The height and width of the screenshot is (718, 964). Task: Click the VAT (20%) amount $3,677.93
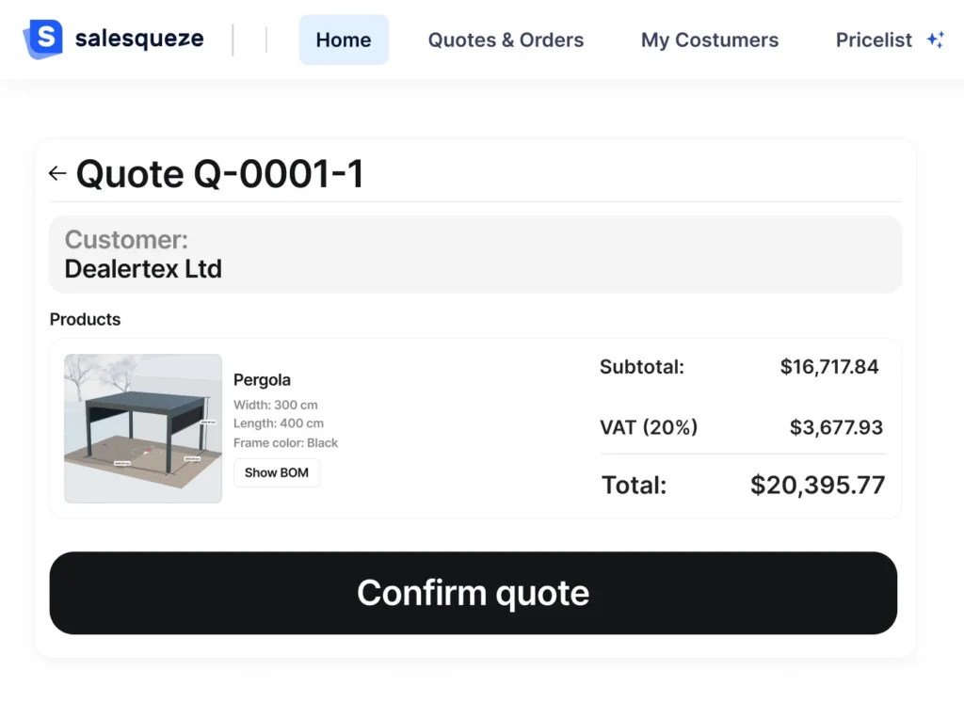[x=836, y=428]
